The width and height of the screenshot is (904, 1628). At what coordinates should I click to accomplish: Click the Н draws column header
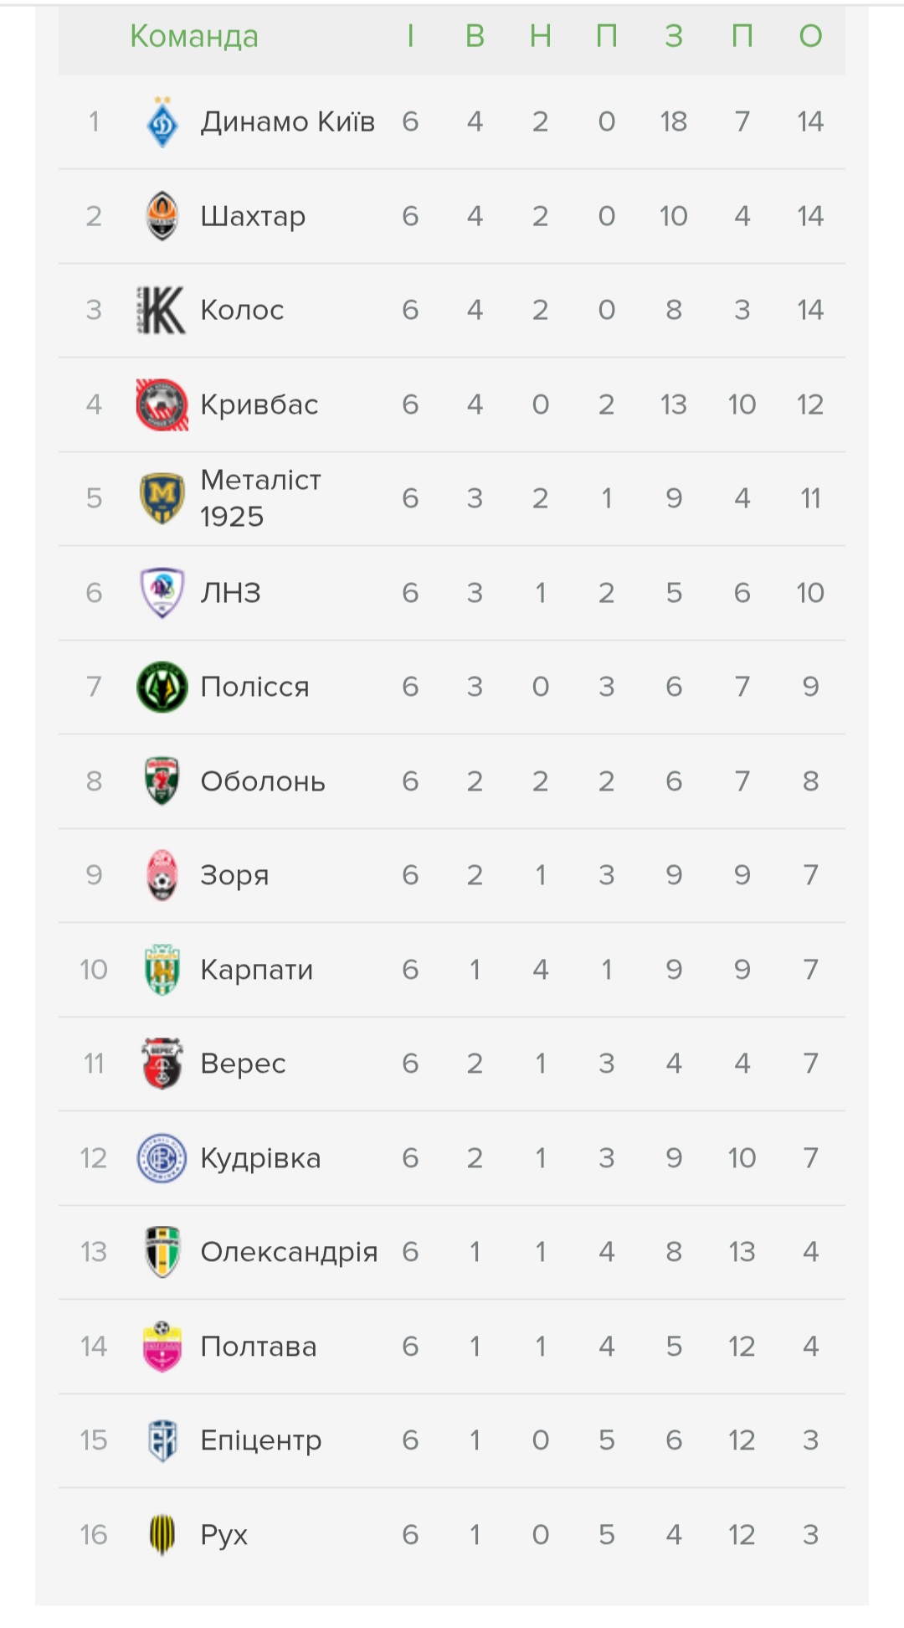click(540, 36)
